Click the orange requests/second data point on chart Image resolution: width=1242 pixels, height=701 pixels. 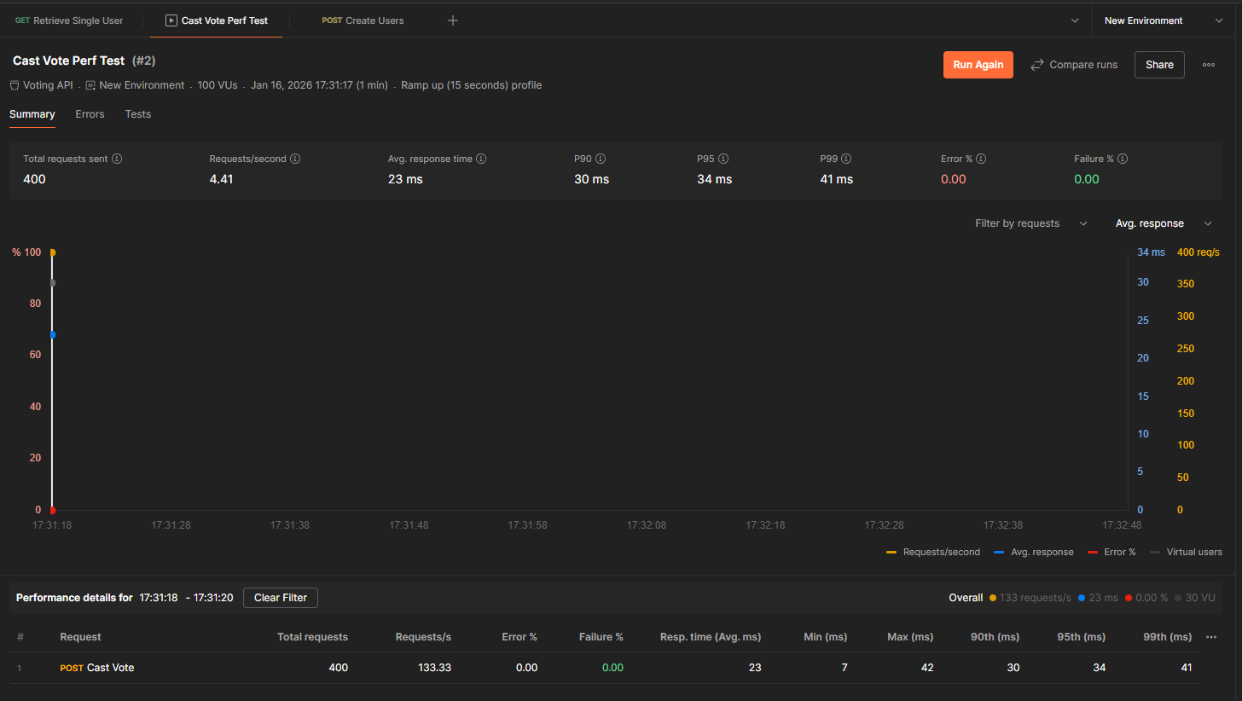coord(53,252)
